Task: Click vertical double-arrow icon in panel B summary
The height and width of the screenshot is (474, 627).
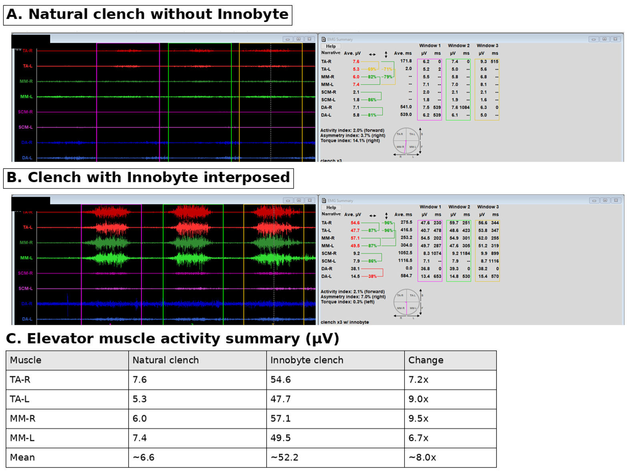Action: [x=386, y=216]
